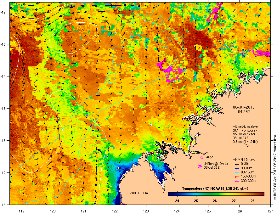
Task: Click the magenta drifters arrowhead legend symbol
Action: click(200, 166)
